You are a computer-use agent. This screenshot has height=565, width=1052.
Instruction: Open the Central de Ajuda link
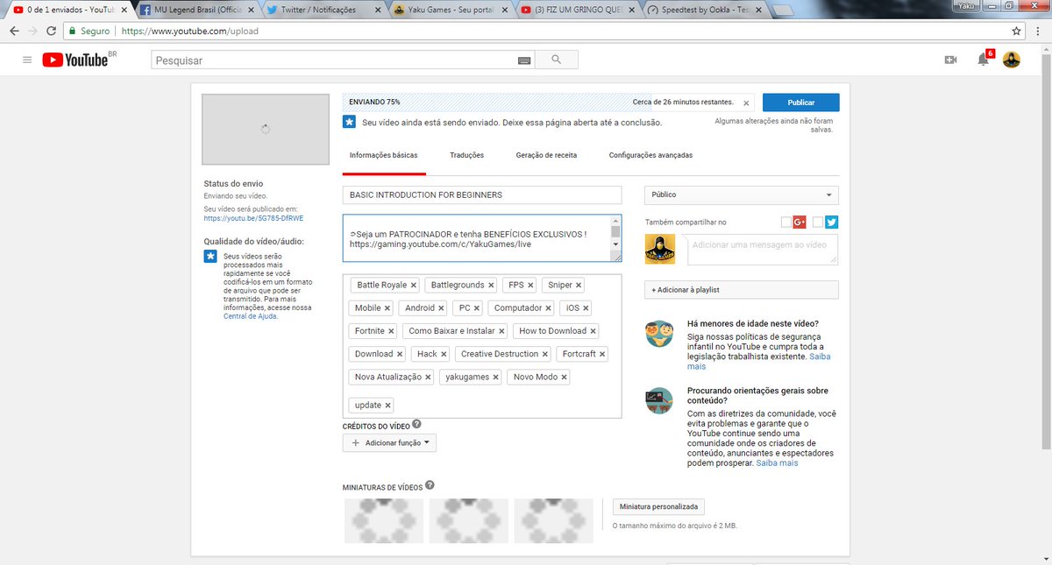pos(250,315)
